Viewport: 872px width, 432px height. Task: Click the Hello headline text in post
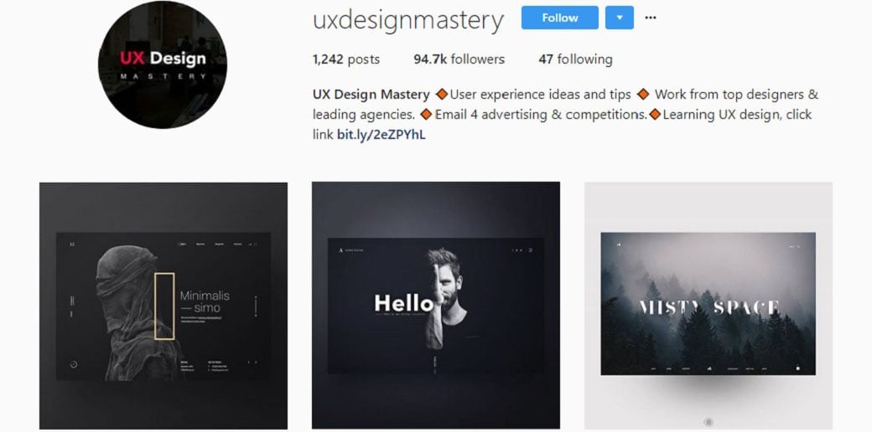404,304
